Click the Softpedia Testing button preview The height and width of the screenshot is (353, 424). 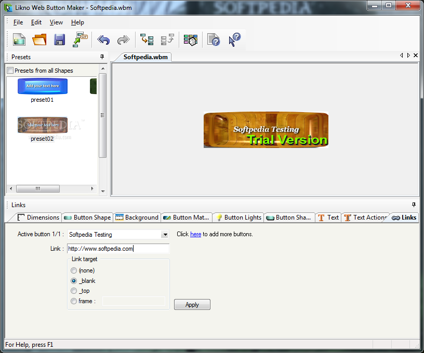click(266, 130)
